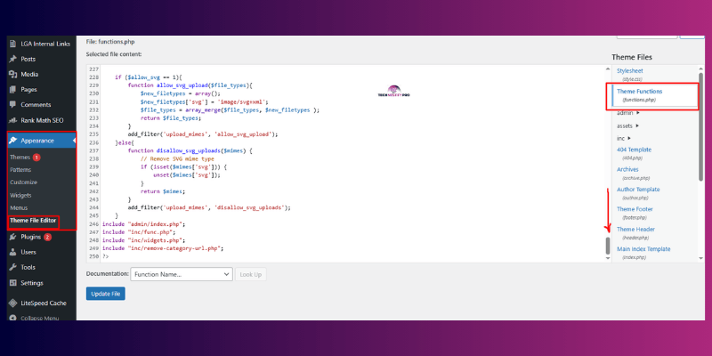Open the Theme Footer file
Viewport: 712px width, 356px height.
click(635, 213)
